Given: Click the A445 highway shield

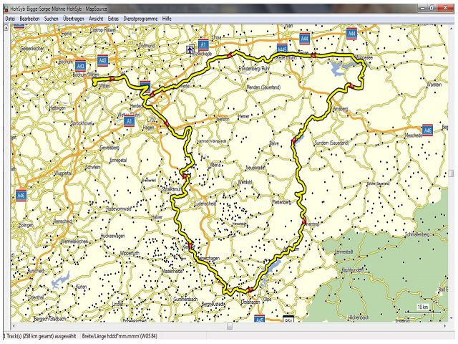Looking at the screenshot, I should (x=282, y=49).
